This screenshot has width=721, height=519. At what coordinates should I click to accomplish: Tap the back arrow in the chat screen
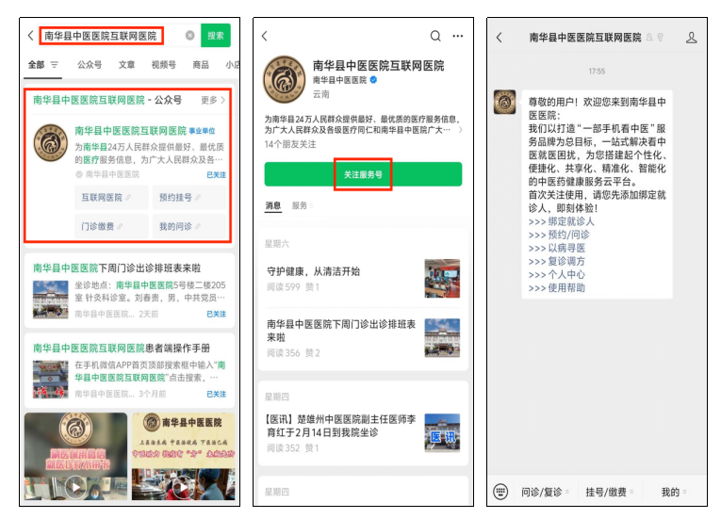click(x=499, y=38)
